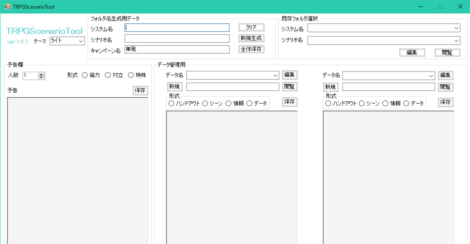Click the 新規生成 button

[x=252, y=38]
